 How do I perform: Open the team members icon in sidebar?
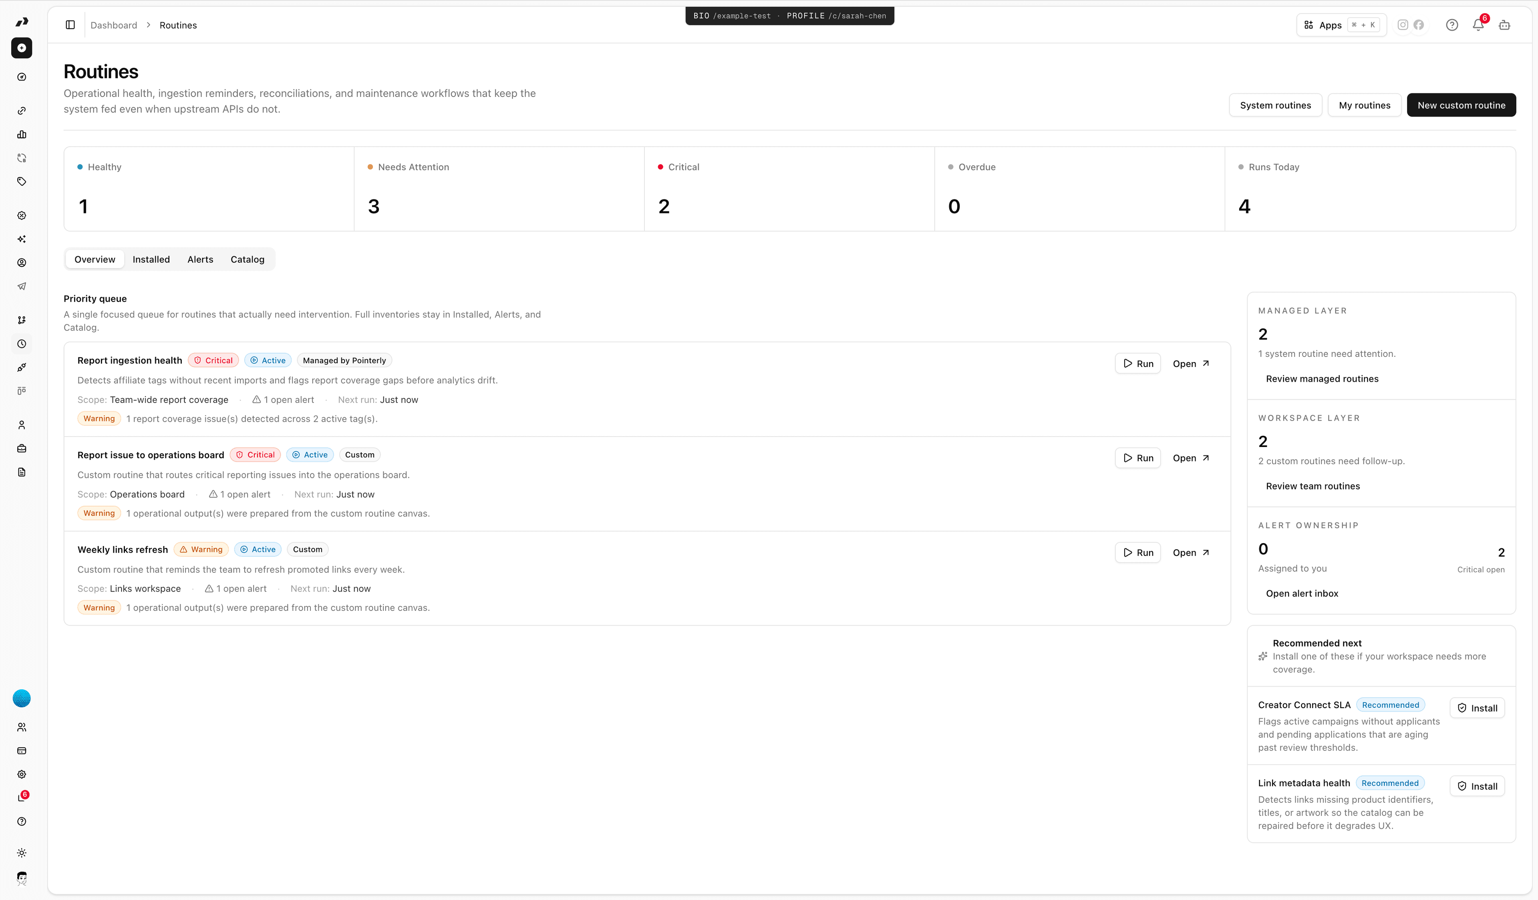click(x=21, y=727)
